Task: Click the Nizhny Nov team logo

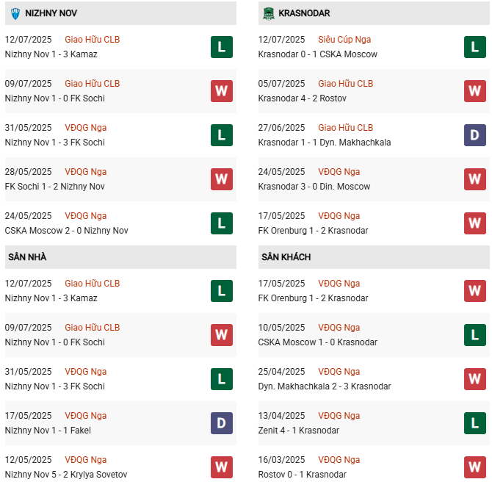Action: click(x=15, y=13)
